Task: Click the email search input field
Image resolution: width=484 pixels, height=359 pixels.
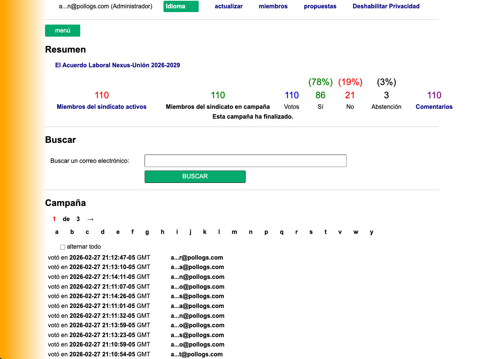Action: click(x=245, y=161)
